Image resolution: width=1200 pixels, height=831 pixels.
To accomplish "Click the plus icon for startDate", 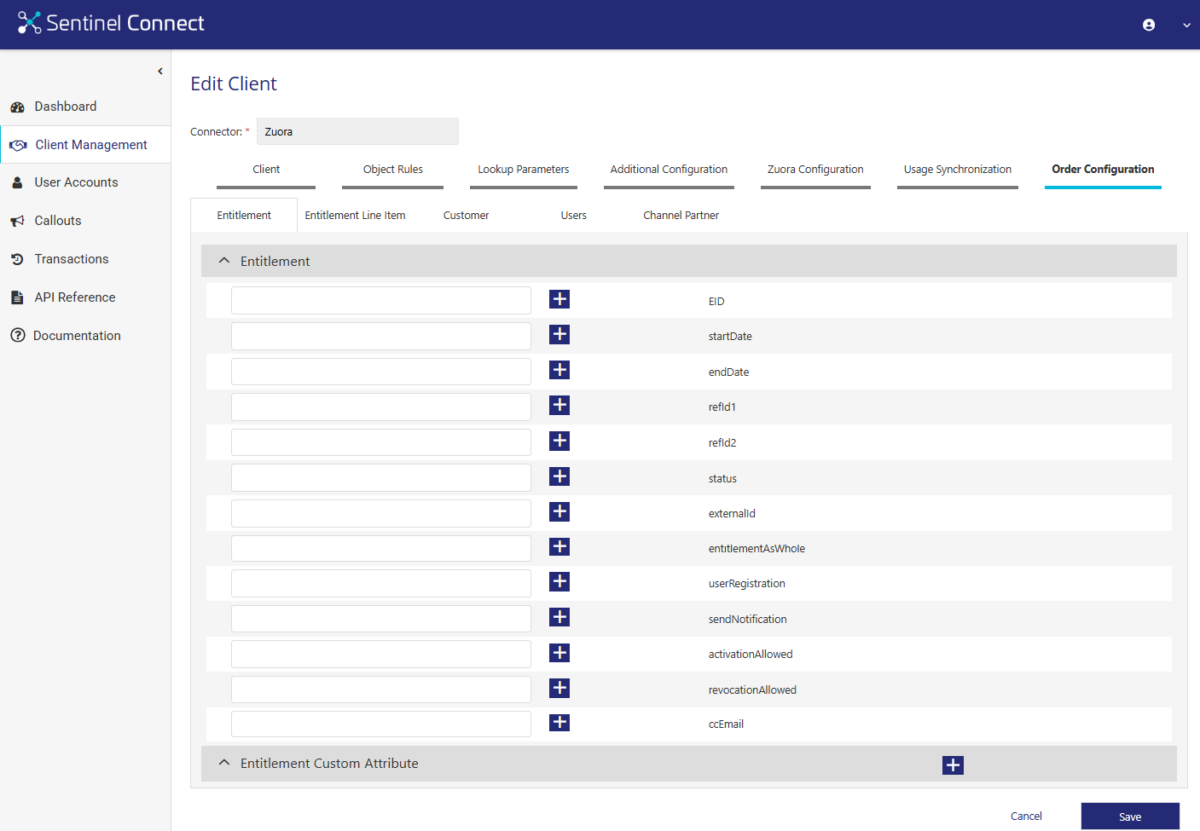I will [x=559, y=335].
